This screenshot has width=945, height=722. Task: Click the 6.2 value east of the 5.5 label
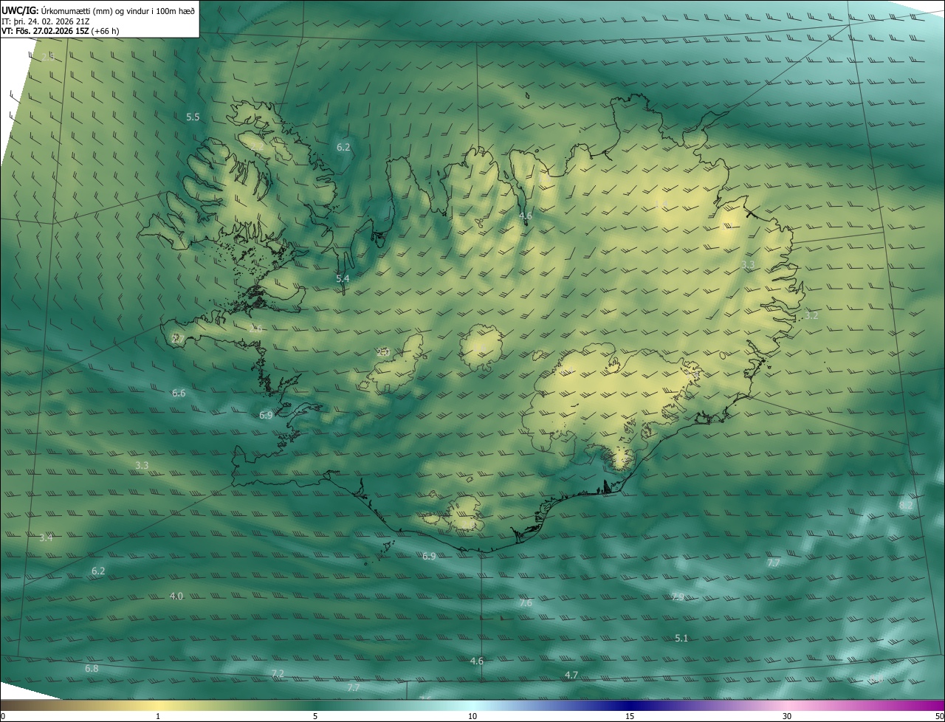click(343, 147)
